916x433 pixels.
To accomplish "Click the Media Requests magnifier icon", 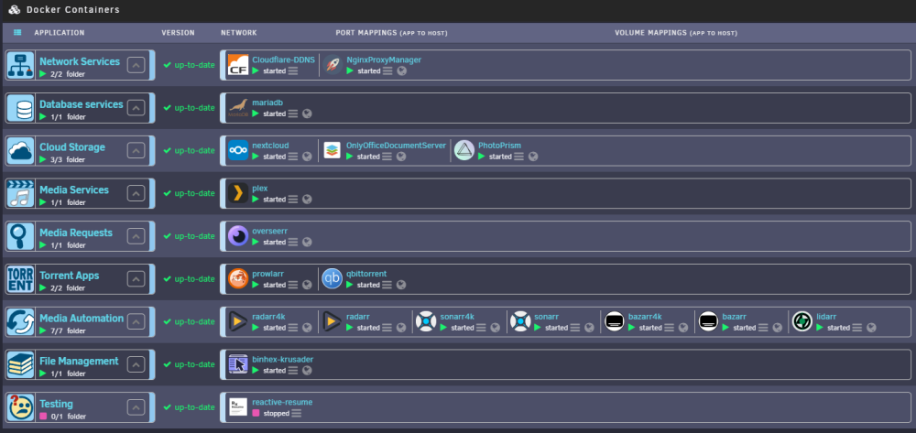I will [20, 236].
